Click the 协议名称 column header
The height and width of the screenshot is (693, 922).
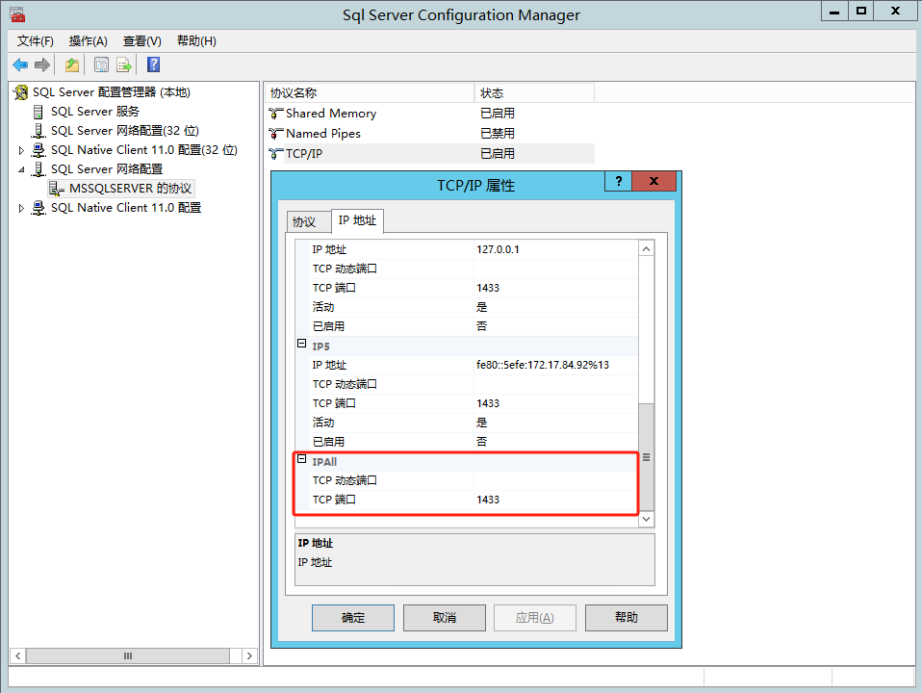pyautogui.click(x=370, y=93)
